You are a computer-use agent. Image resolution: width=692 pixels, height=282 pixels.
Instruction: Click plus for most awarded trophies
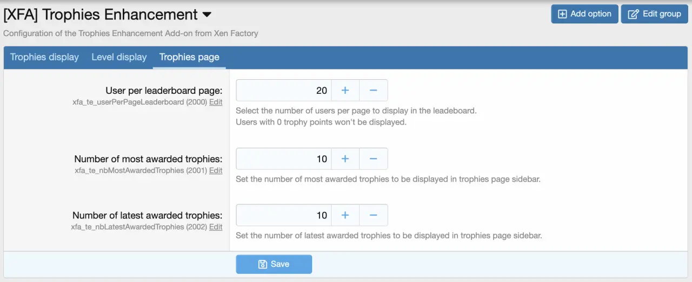[345, 159]
